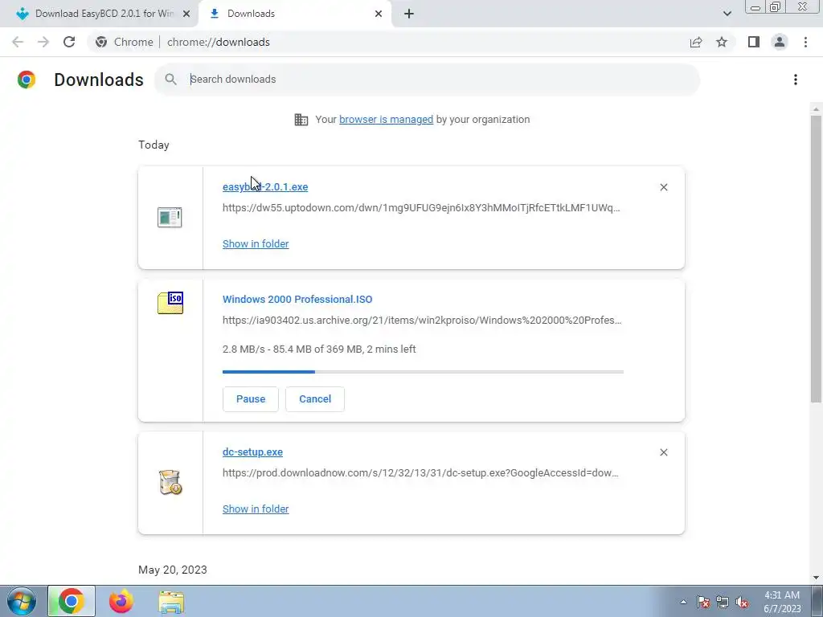Click the downloadnow.com source URL text
The image size is (823, 617).
[x=420, y=472]
